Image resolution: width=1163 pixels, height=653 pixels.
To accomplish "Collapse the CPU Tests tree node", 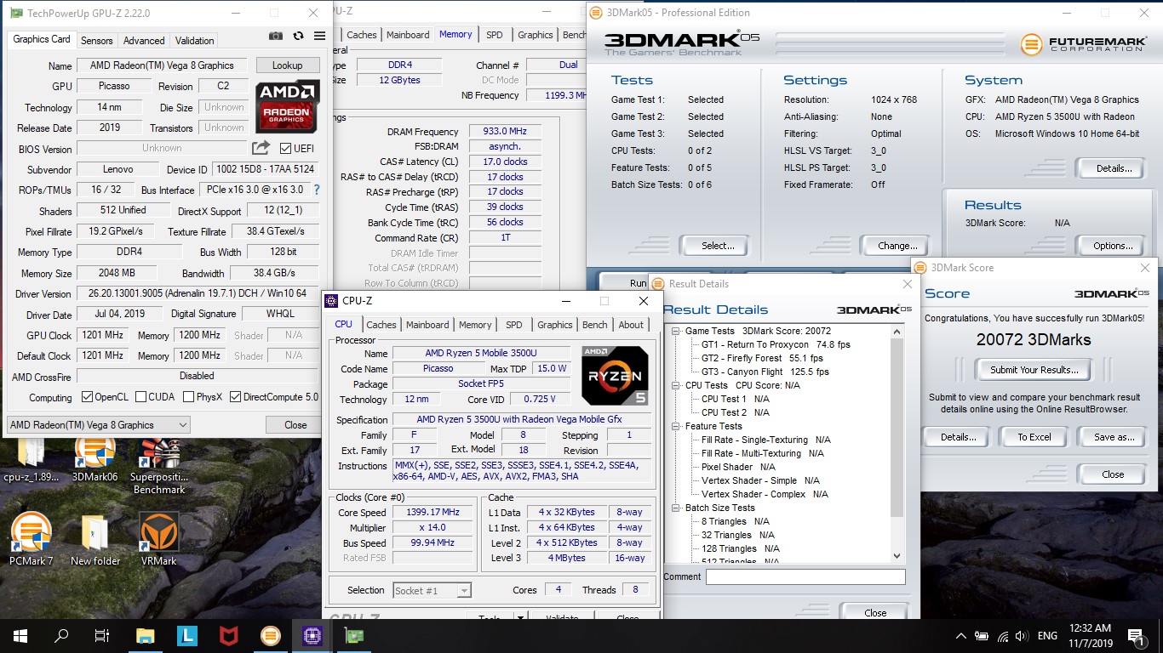I will pos(676,385).
